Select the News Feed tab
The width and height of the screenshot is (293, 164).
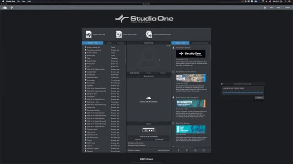coord(180,43)
